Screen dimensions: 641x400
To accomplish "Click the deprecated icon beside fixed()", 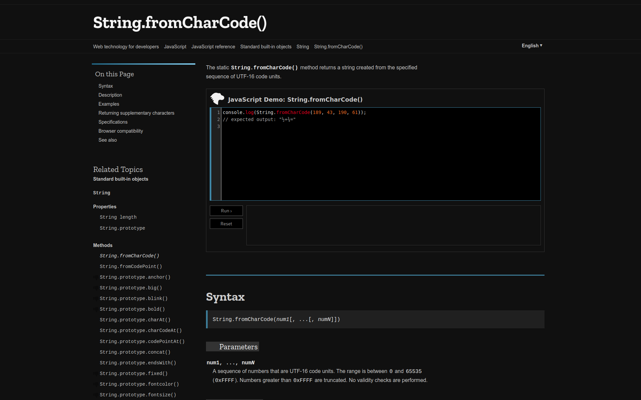I will click(x=96, y=374).
